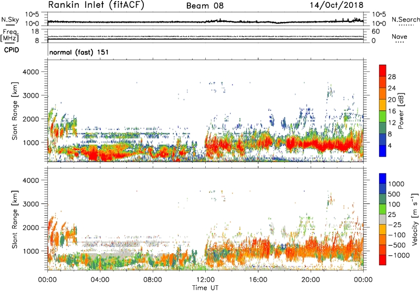420x291 pixels.
Task: Click the "normal (fast) 151" mode text
Action: (x=79, y=52)
